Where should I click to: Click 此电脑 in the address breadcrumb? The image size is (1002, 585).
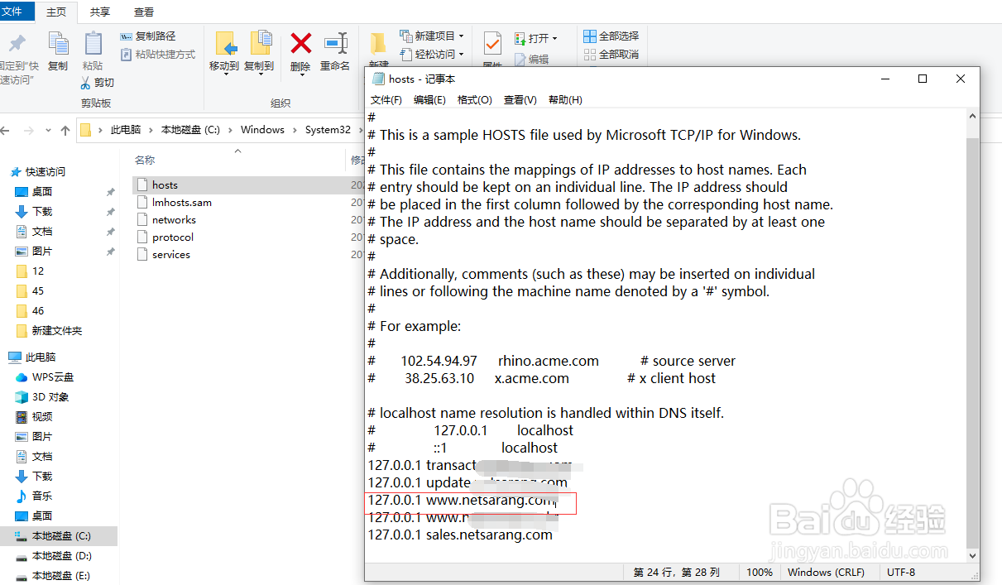pos(126,130)
